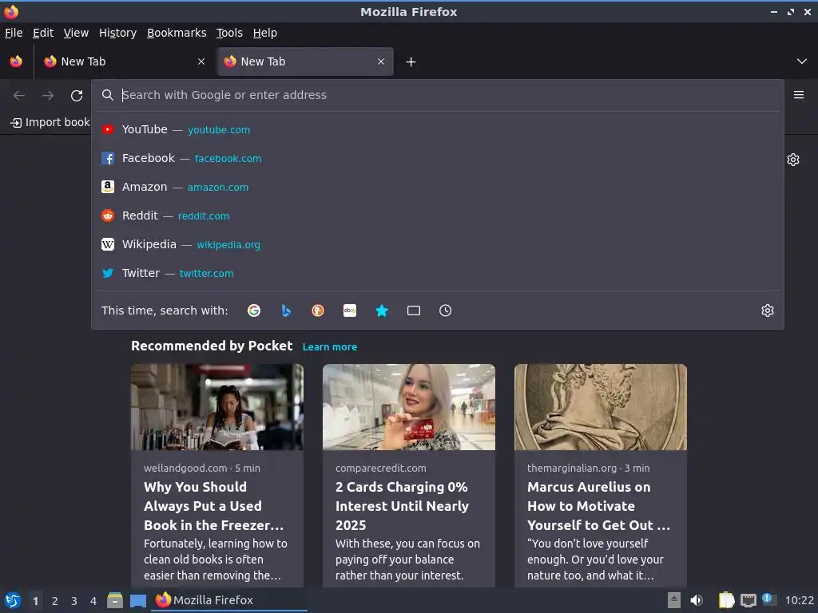
Task: Click the Google search engine icon
Action: click(254, 310)
